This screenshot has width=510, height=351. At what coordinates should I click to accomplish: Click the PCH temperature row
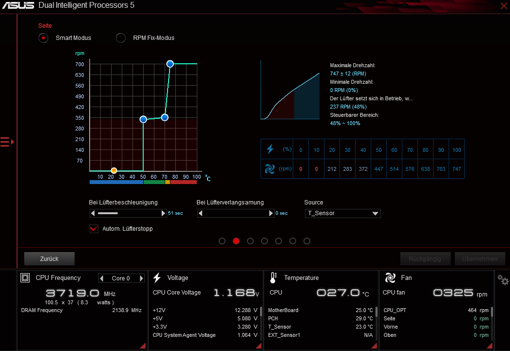pyautogui.click(x=321, y=318)
